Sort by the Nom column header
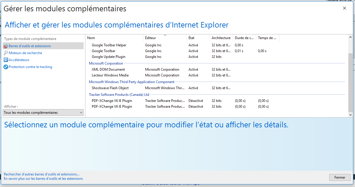Viewport: 355px width, 187px height. tap(114, 38)
